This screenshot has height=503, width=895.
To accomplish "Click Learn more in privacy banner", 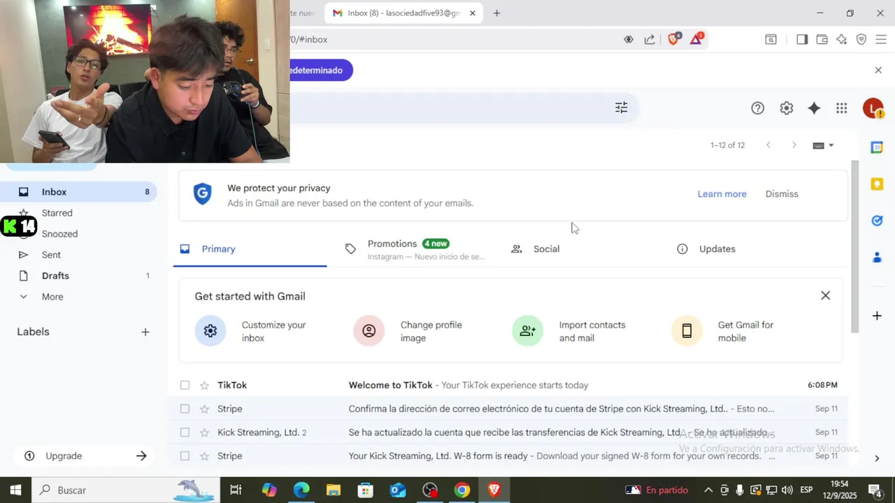I will click(722, 194).
